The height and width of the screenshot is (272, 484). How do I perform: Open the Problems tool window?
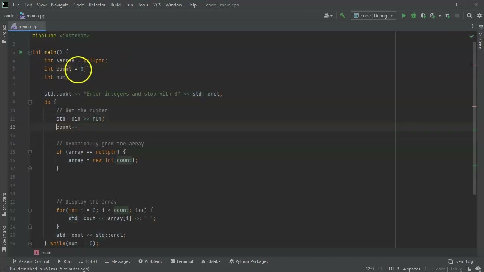pyautogui.click(x=150, y=261)
